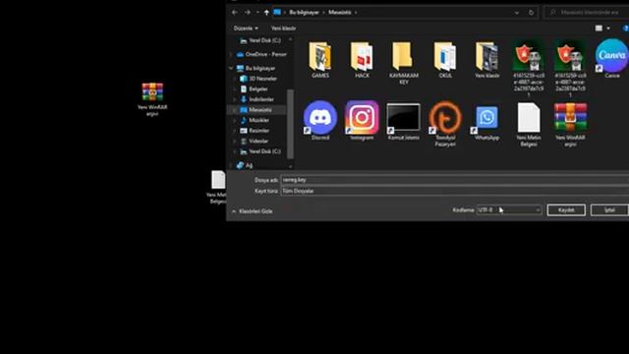Select the Trendyol Pazaryeri shortcut
629x354 pixels.
coord(445,124)
